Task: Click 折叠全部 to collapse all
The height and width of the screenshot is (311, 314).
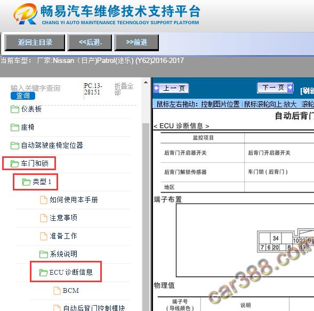Action: pos(124,89)
